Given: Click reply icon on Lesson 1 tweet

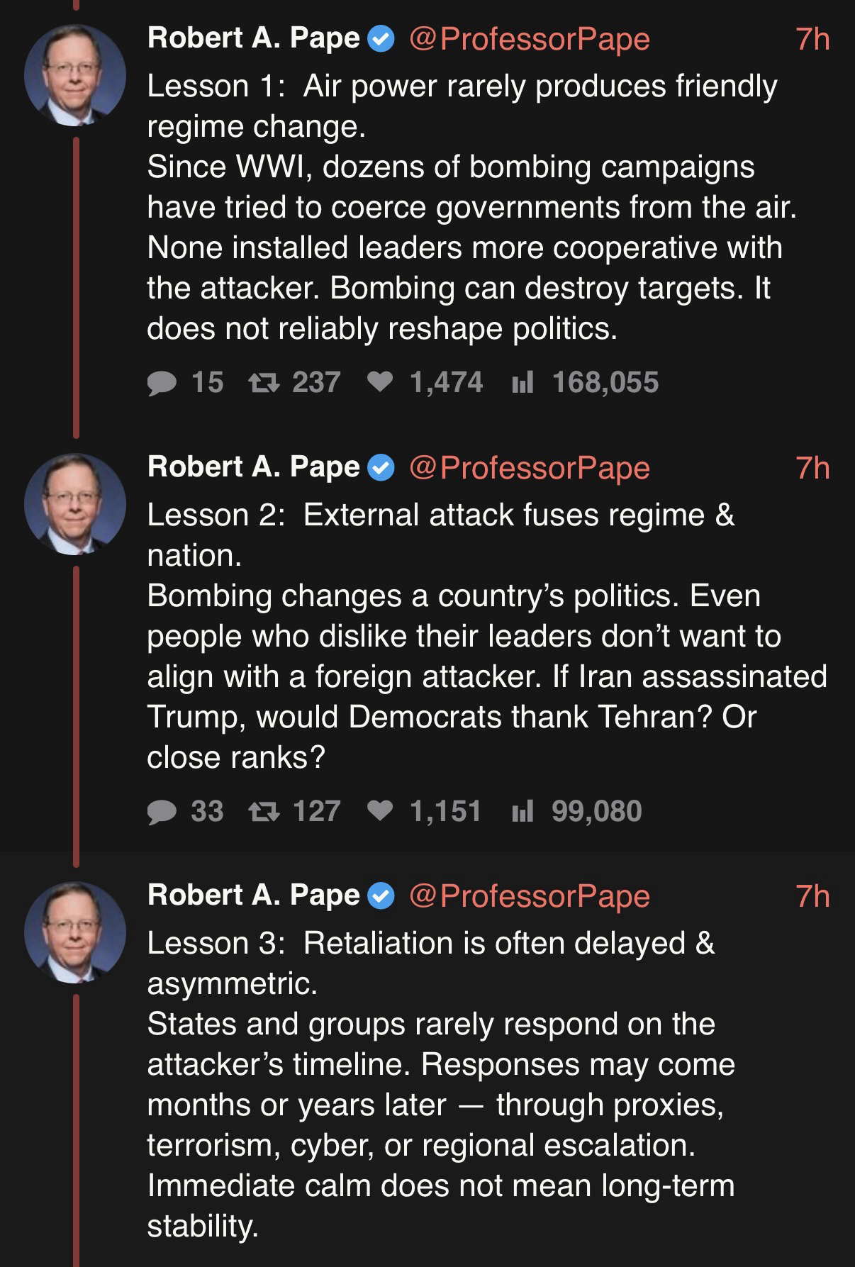Looking at the screenshot, I should click(x=162, y=384).
